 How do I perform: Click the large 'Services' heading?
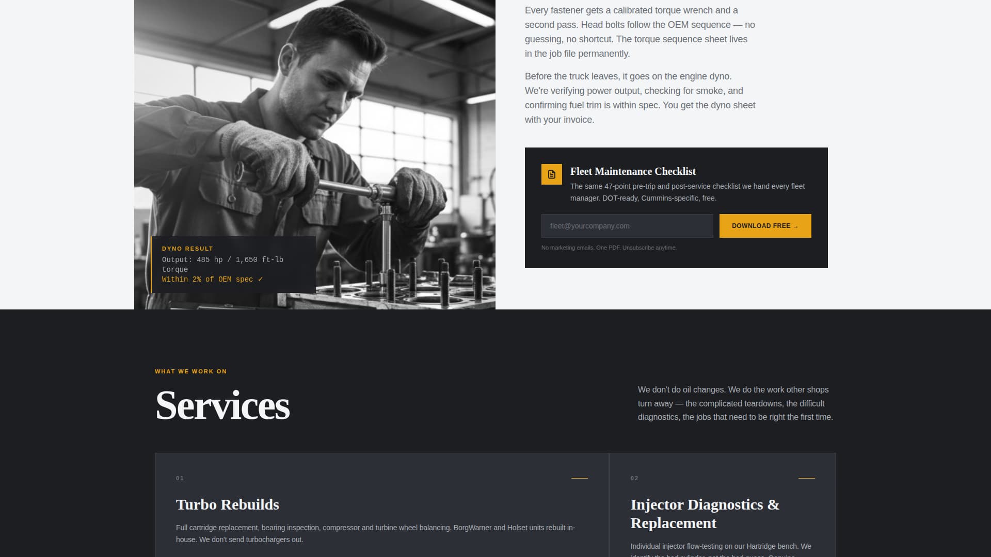222,405
